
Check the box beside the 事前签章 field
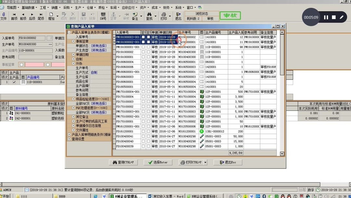coord(22,64)
